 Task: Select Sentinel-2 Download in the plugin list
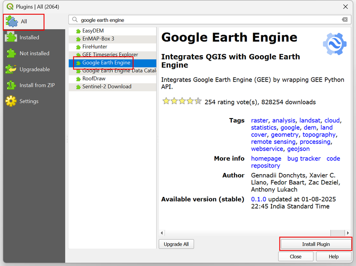[x=113, y=86]
